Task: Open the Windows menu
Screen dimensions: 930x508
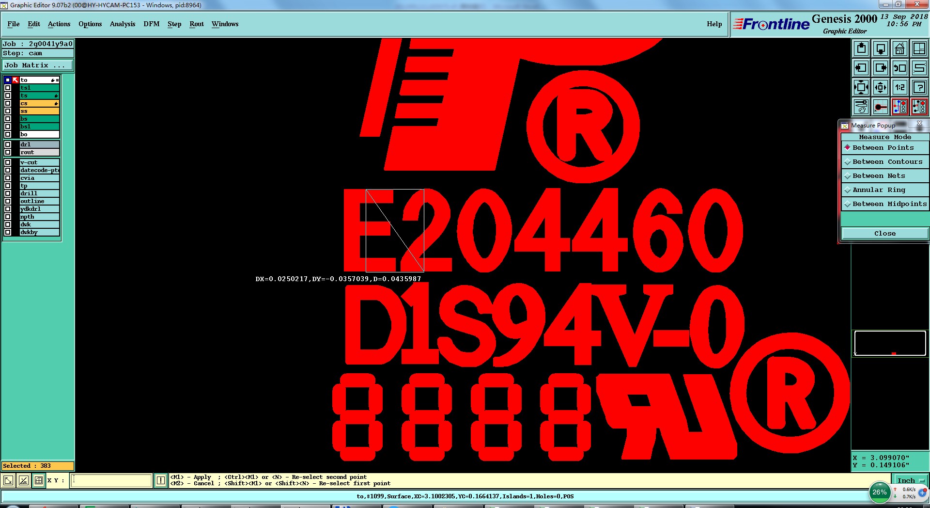Action: point(225,24)
